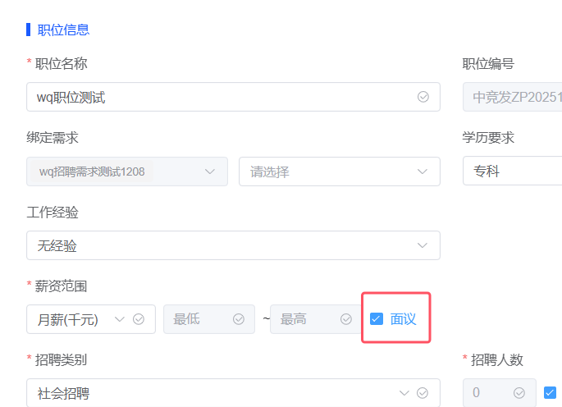
Task: Click the chevron arrow in 社会招聘 selector
Action: [x=404, y=393]
